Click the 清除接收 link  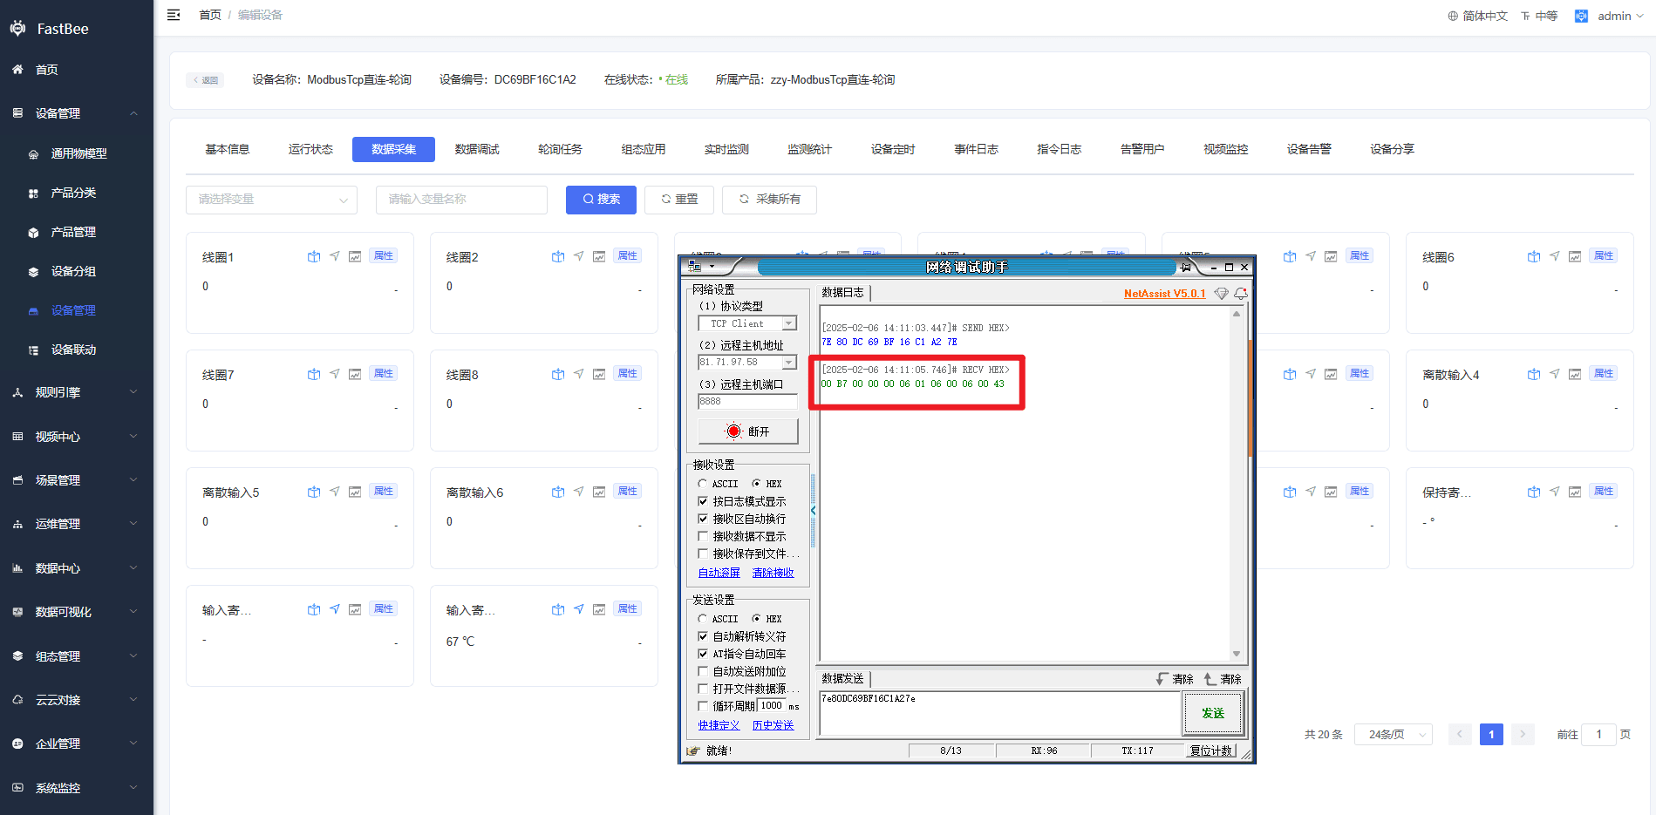pyautogui.click(x=773, y=573)
